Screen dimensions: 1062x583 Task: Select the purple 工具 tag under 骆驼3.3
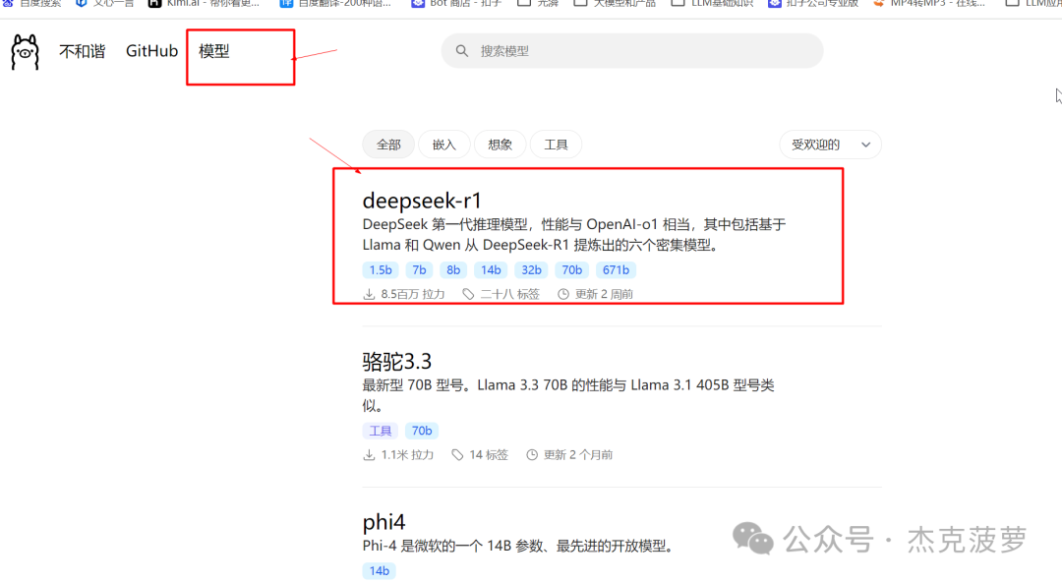[x=381, y=431]
